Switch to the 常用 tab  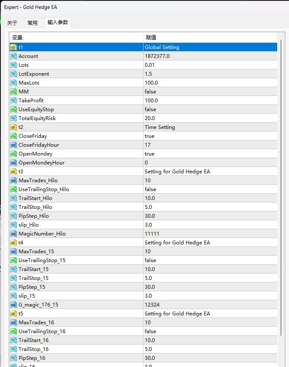tap(32, 23)
